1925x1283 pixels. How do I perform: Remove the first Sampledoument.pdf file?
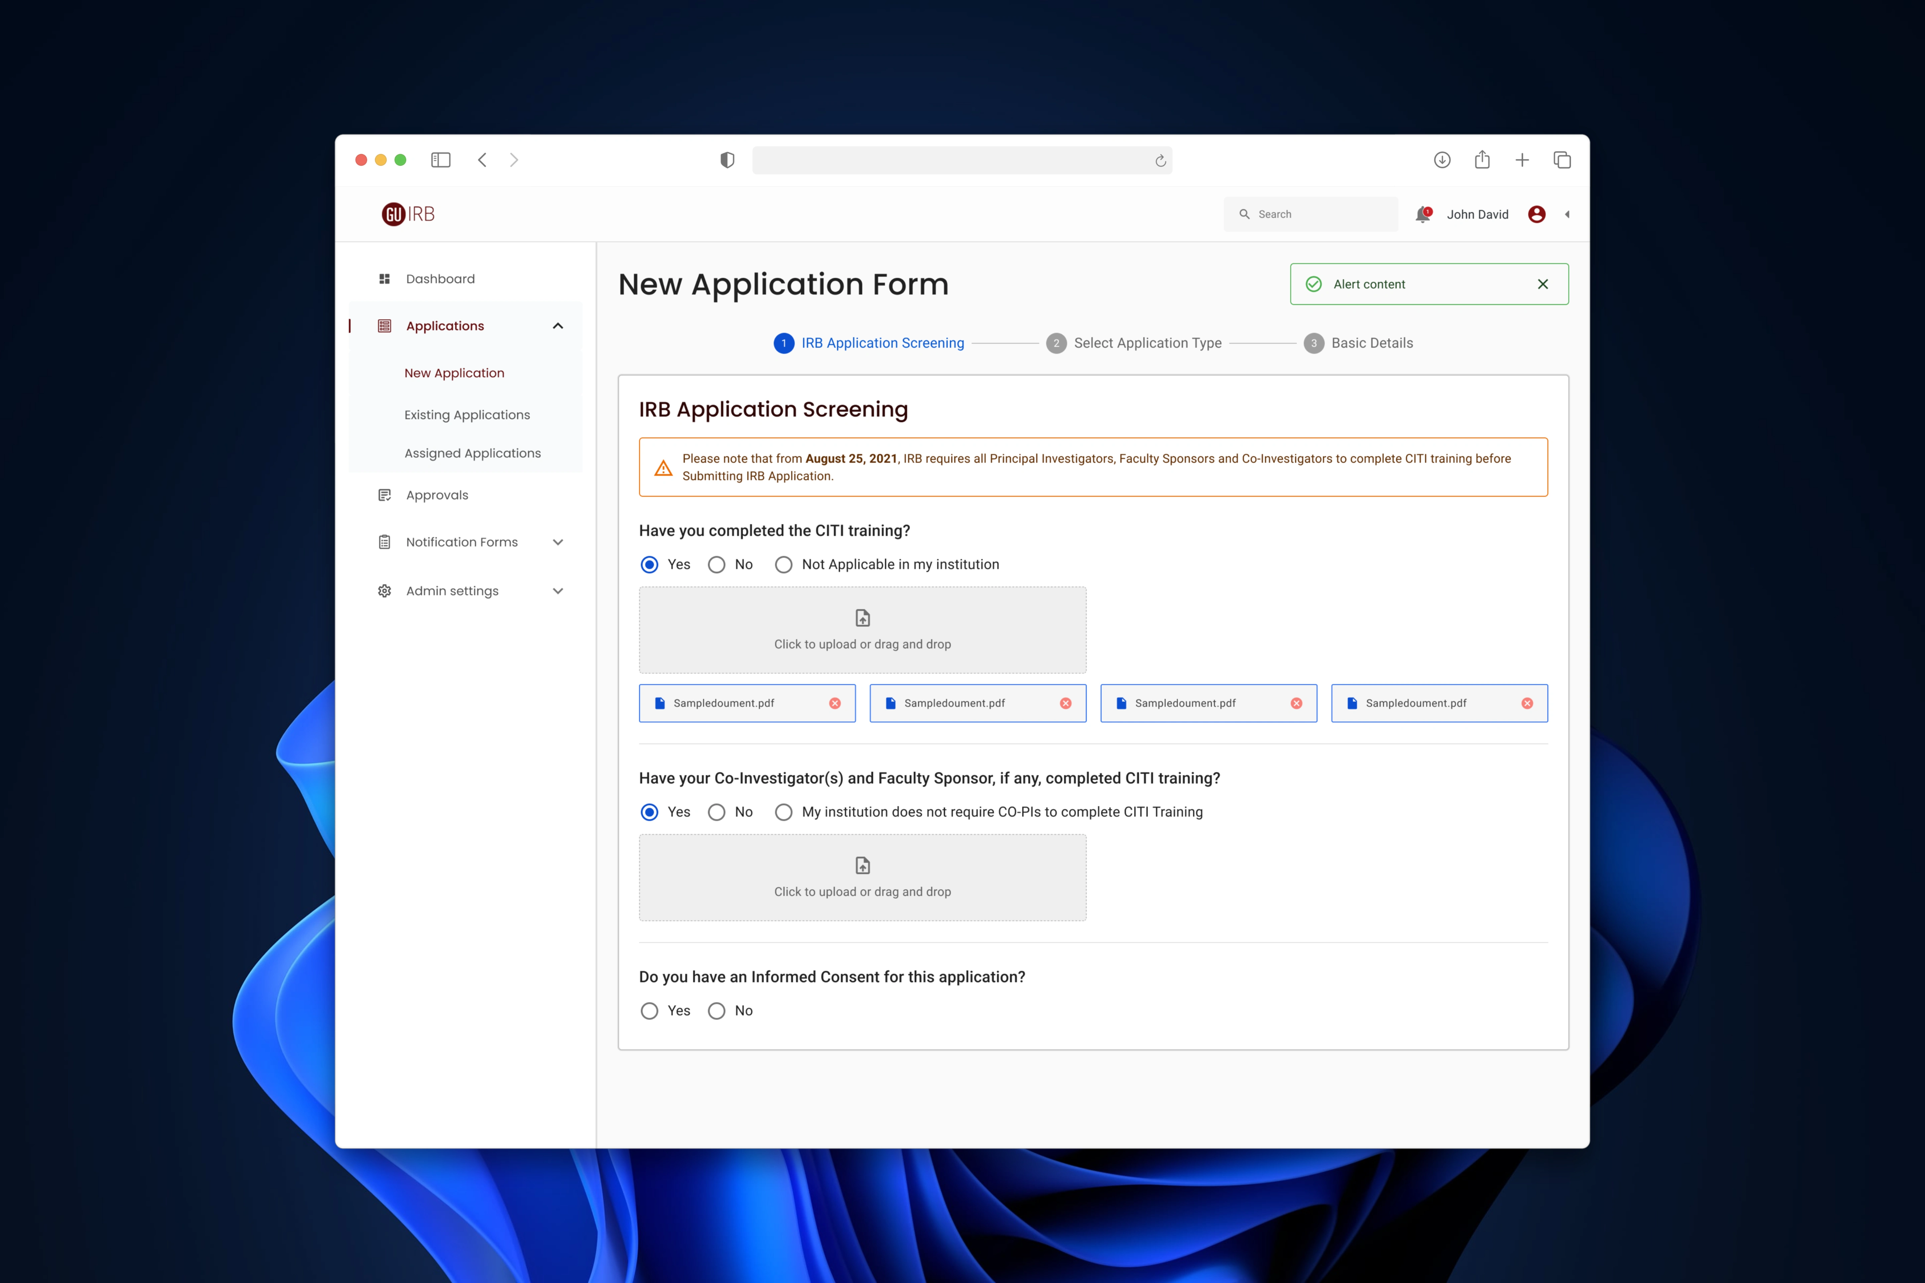(835, 703)
